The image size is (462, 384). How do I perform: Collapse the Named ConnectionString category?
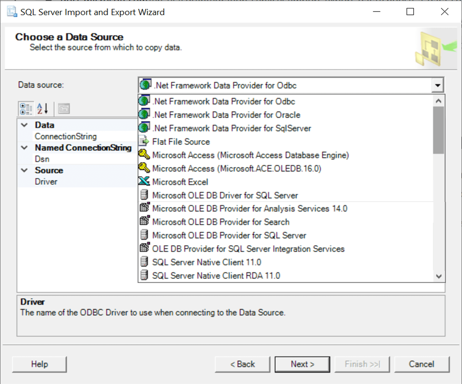click(x=24, y=148)
